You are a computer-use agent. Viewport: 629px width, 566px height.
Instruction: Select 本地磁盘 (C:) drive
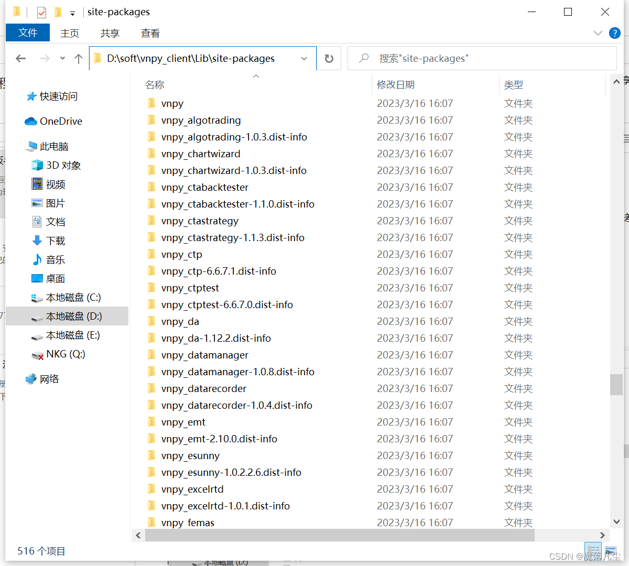(73, 298)
